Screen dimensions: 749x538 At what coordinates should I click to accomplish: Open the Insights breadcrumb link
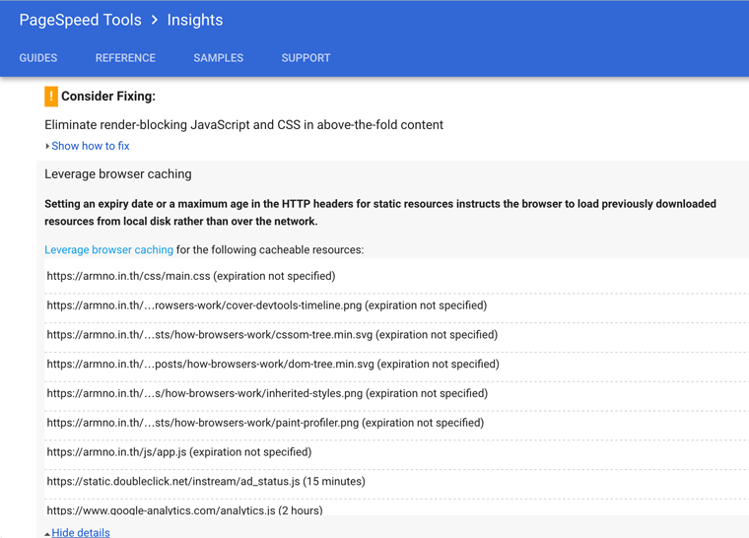pos(195,20)
